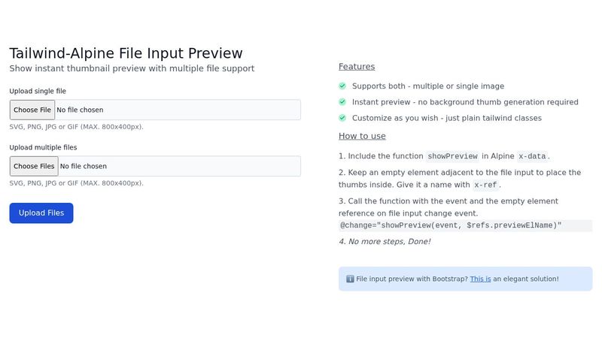
Task: Click the "Upload single file" label
Action: 38,91
